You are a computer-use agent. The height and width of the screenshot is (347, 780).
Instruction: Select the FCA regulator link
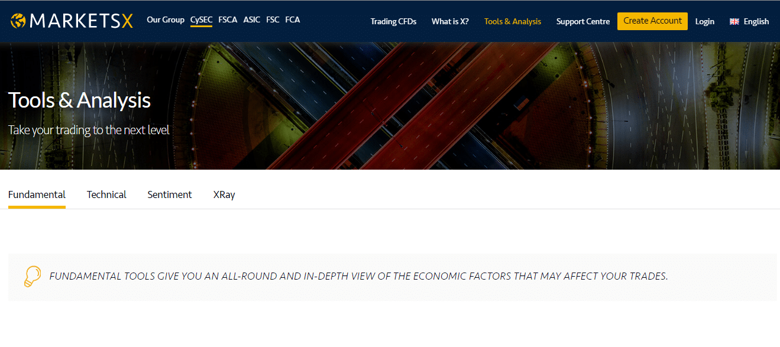coord(292,20)
